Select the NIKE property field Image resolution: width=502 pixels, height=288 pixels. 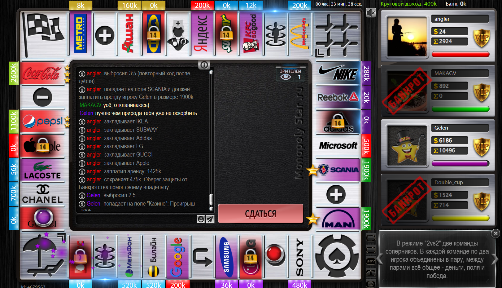pyautogui.click(x=338, y=73)
